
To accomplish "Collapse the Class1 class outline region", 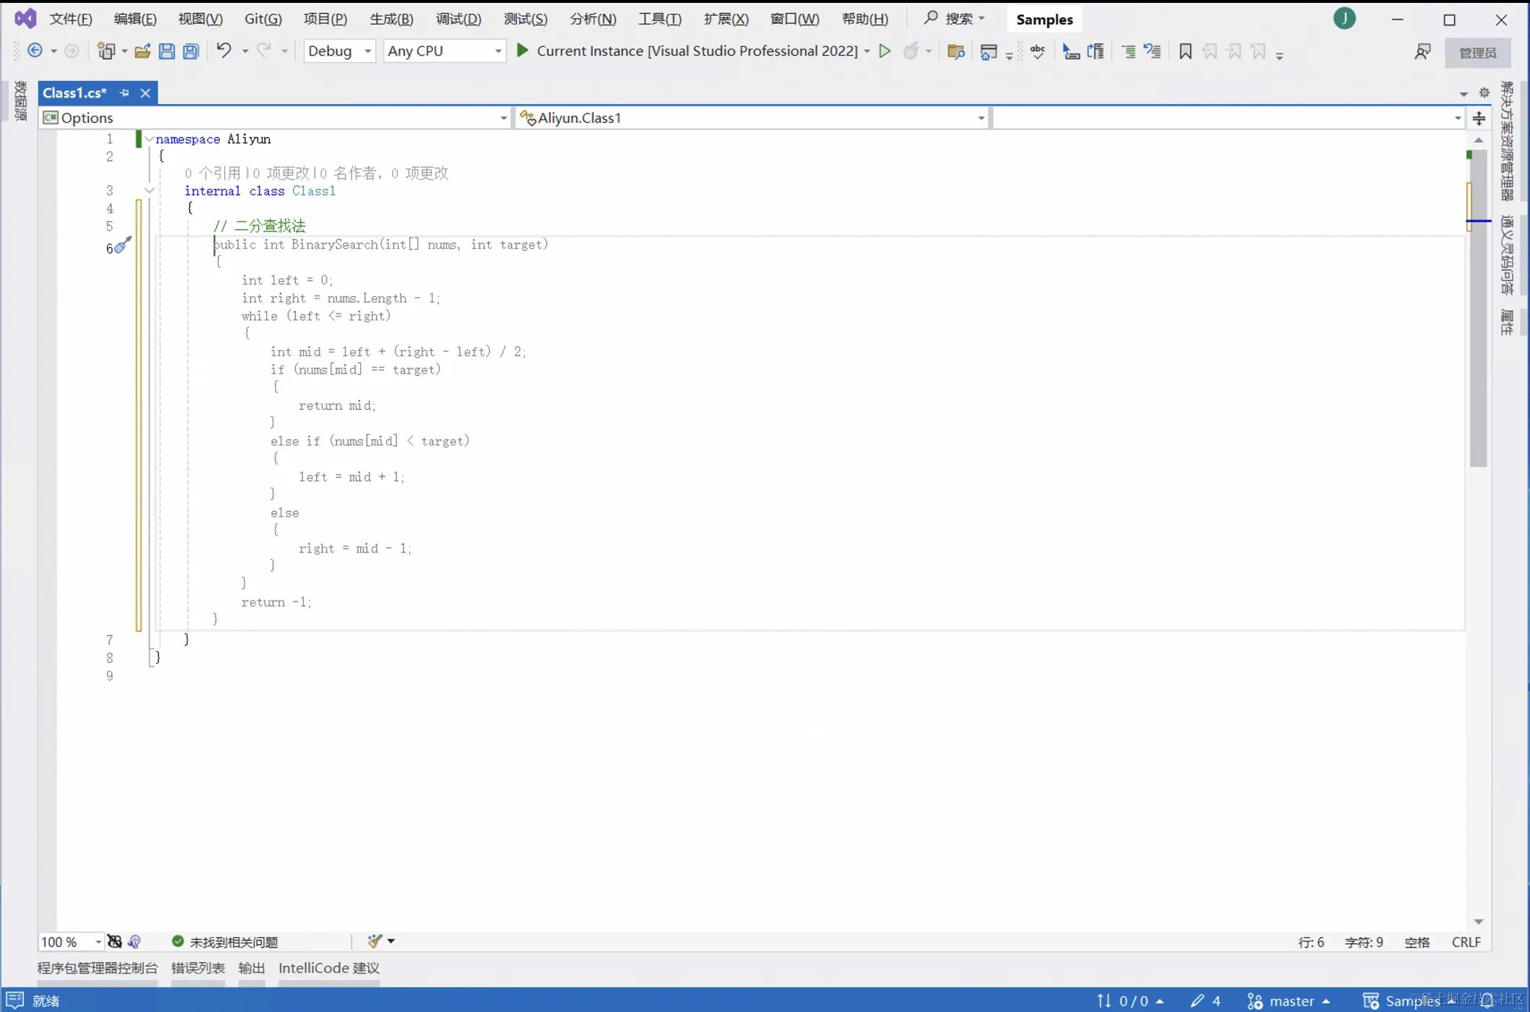I will coord(149,191).
